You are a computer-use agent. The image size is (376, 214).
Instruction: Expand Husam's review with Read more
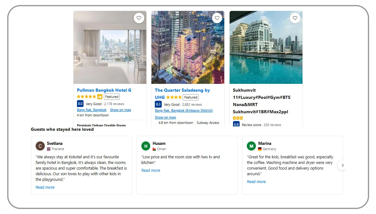(151, 171)
